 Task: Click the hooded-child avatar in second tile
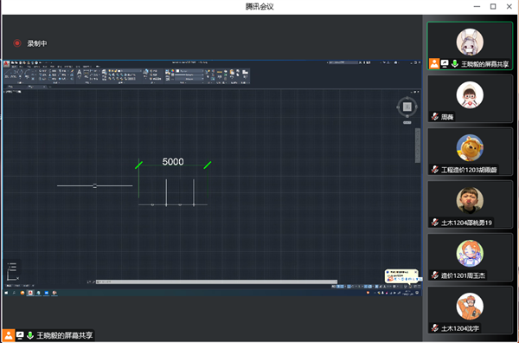click(x=470, y=94)
